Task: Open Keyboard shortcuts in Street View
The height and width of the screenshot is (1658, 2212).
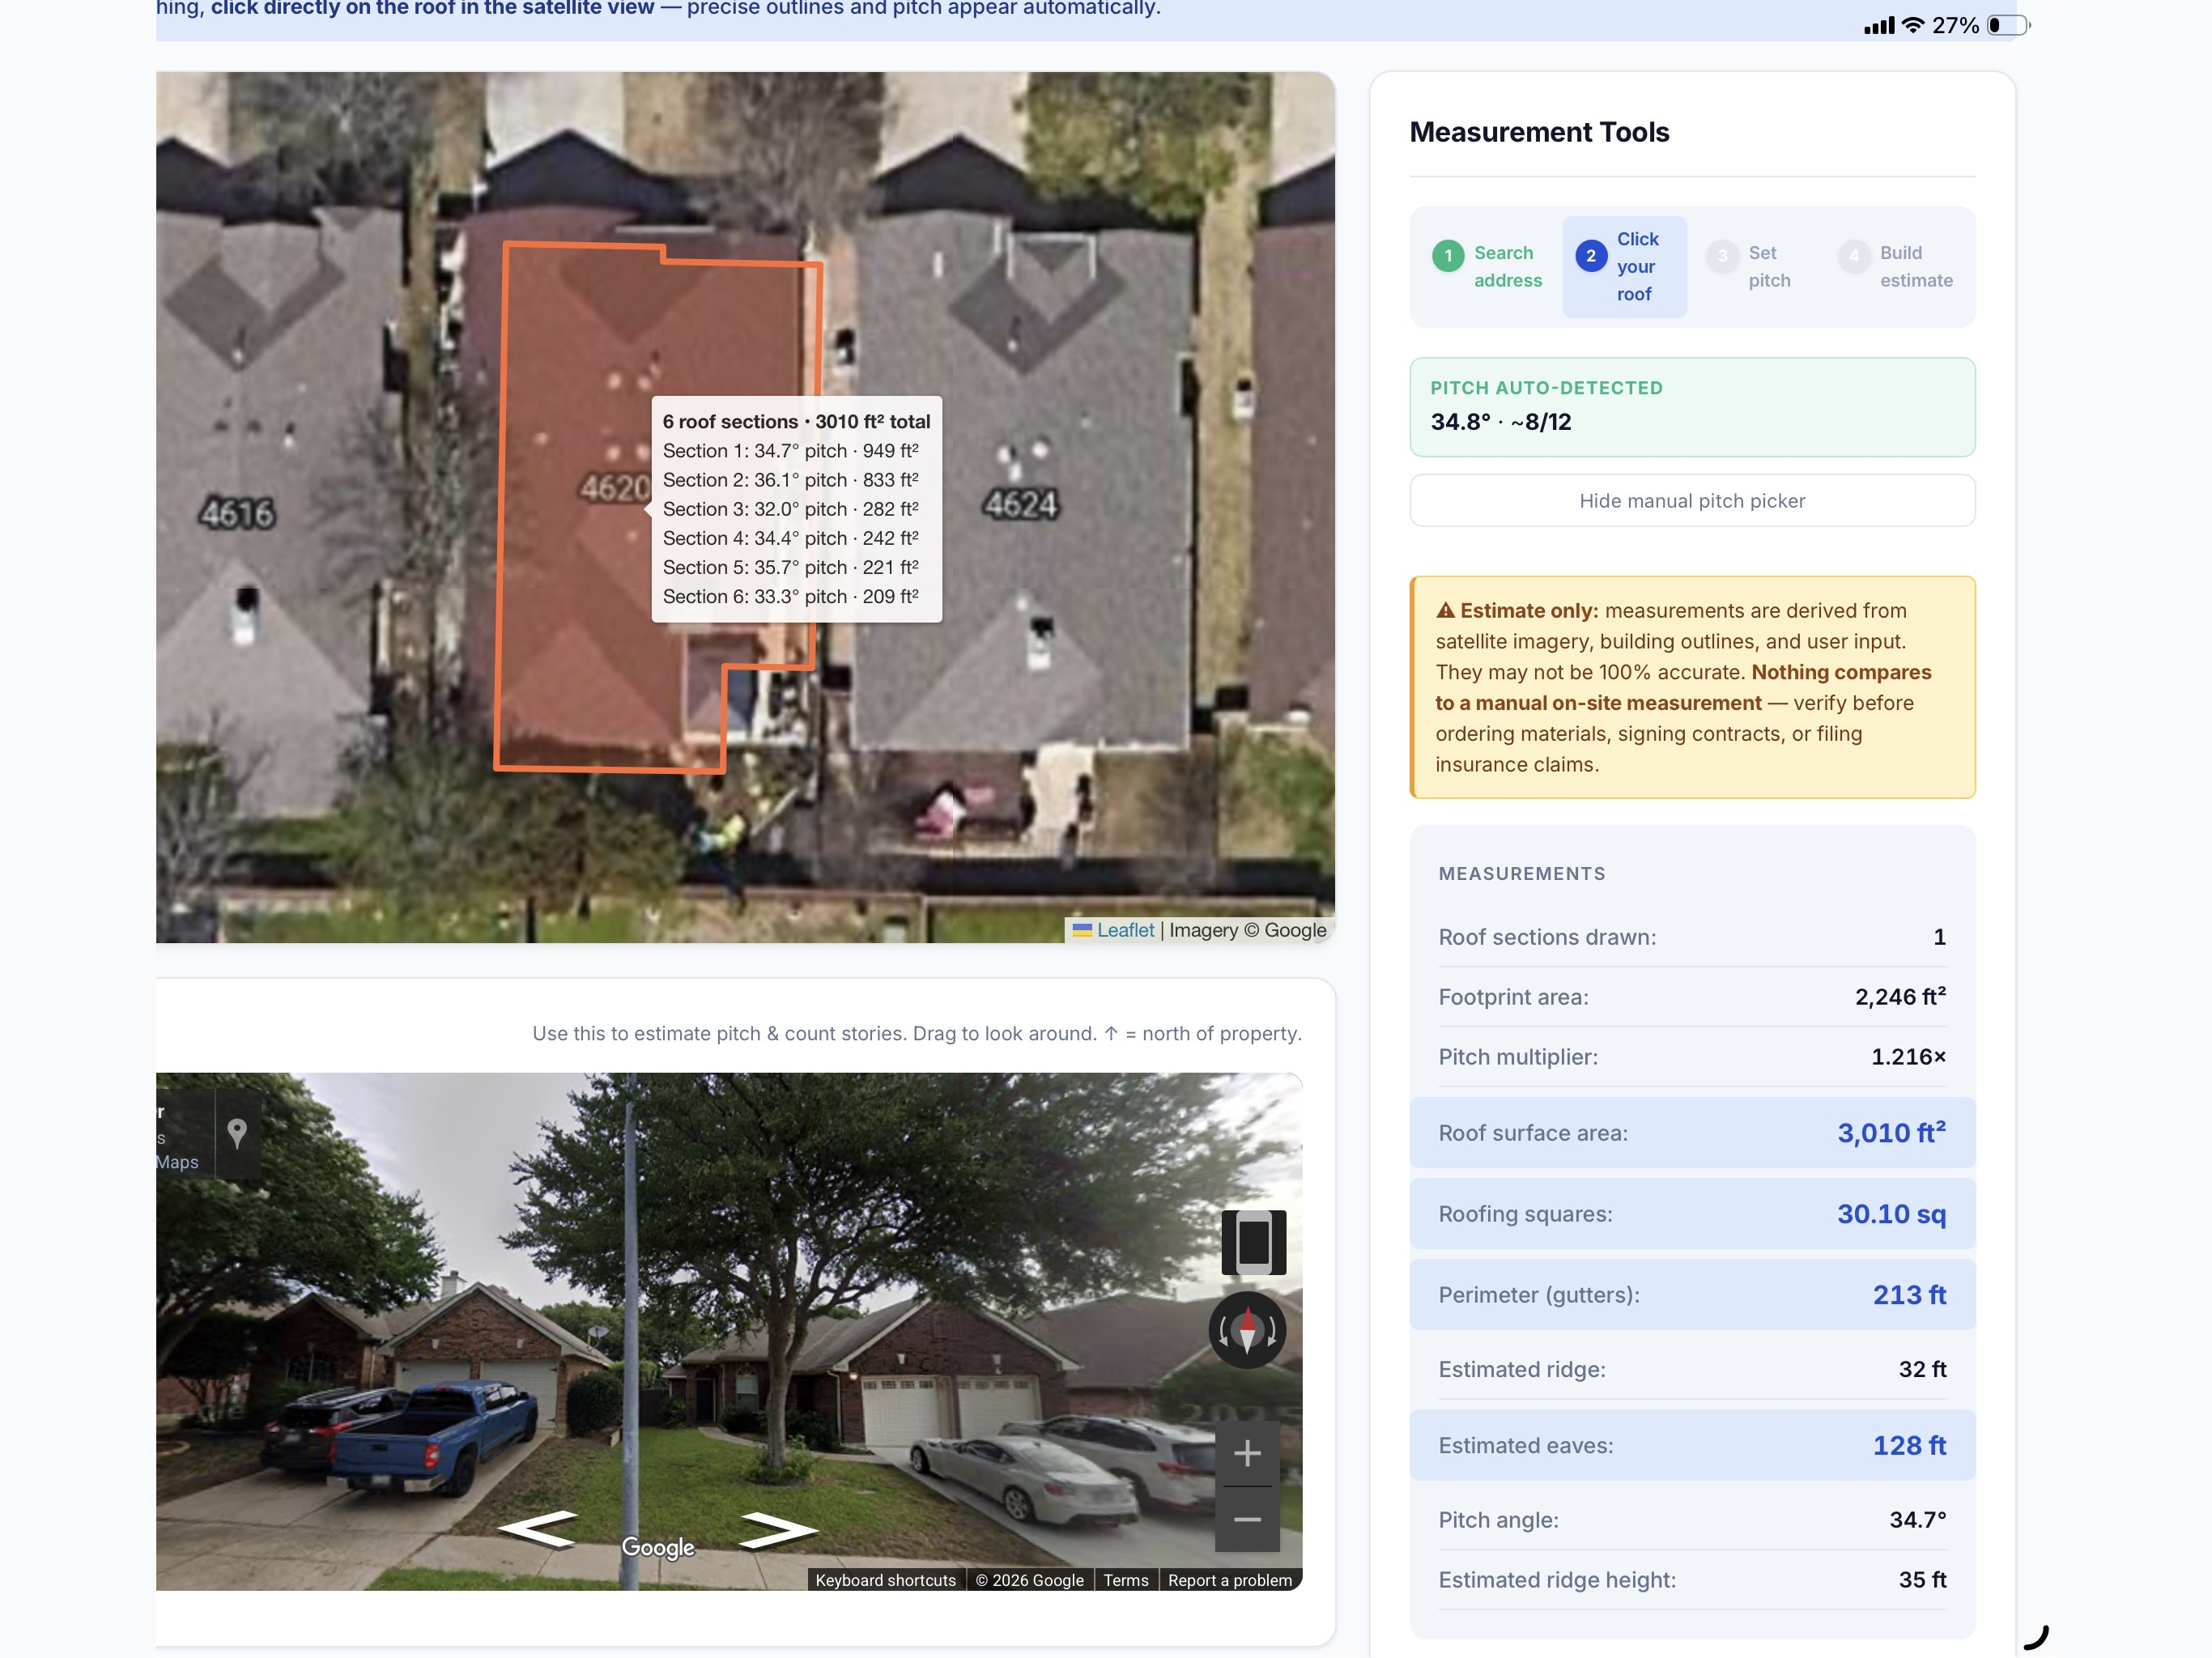Action: 885,1580
